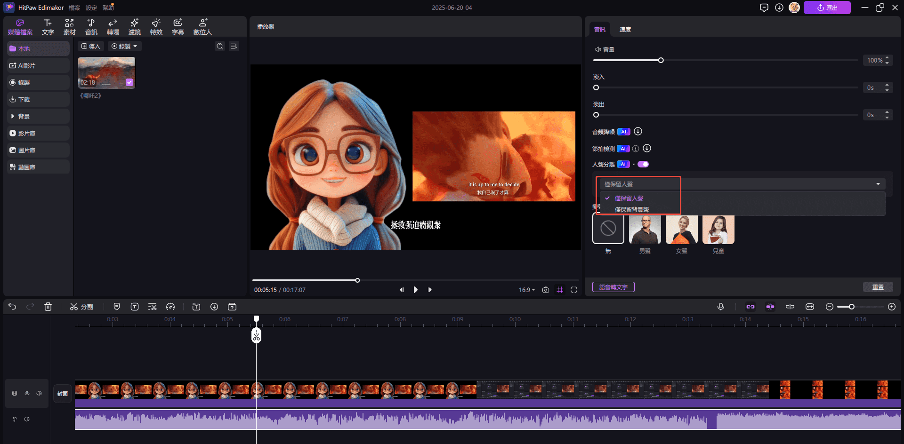Viewport: 904px width, 444px height.
Task: Select the 男聲 voice changer
Action: pos(645,230)
